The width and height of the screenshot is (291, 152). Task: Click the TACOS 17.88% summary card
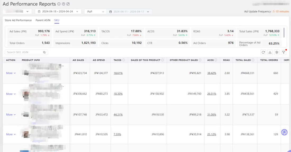121,33
